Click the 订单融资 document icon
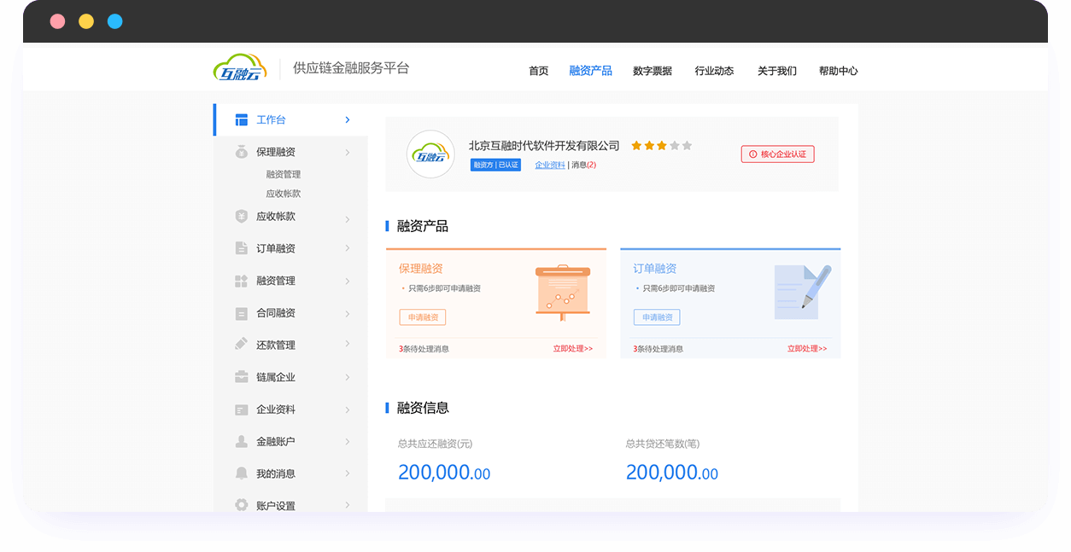The width and height of the screenshot is (1071, 552). click(241, 248)
